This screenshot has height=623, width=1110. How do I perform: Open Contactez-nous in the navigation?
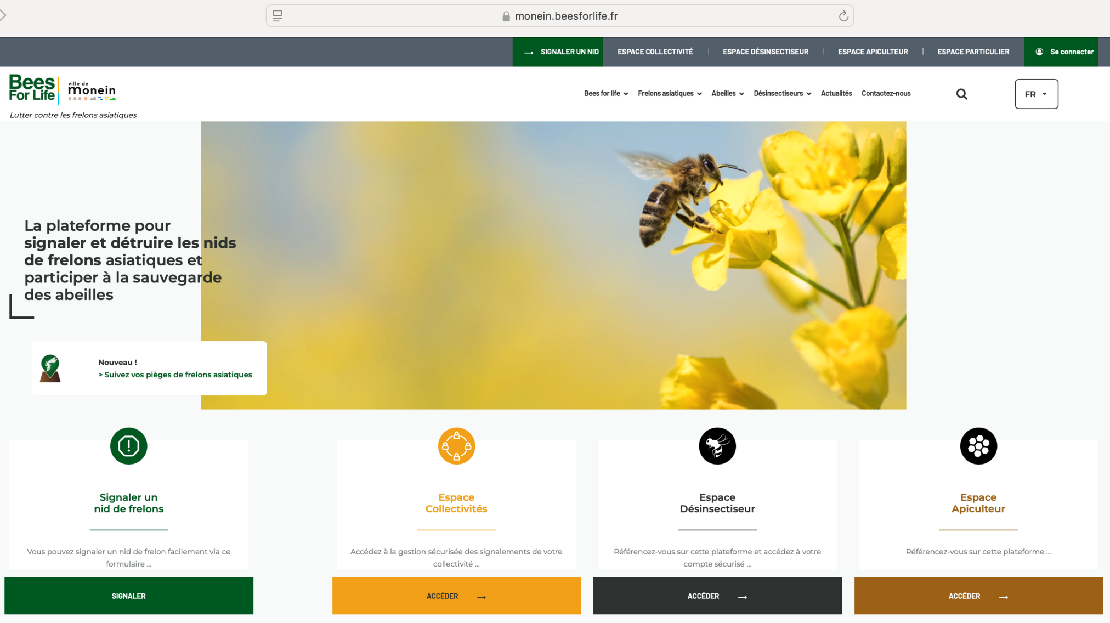tap(886, 93)
